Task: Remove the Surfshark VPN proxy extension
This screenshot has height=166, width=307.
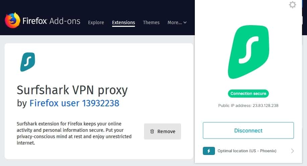Action: tap(162, 131)
